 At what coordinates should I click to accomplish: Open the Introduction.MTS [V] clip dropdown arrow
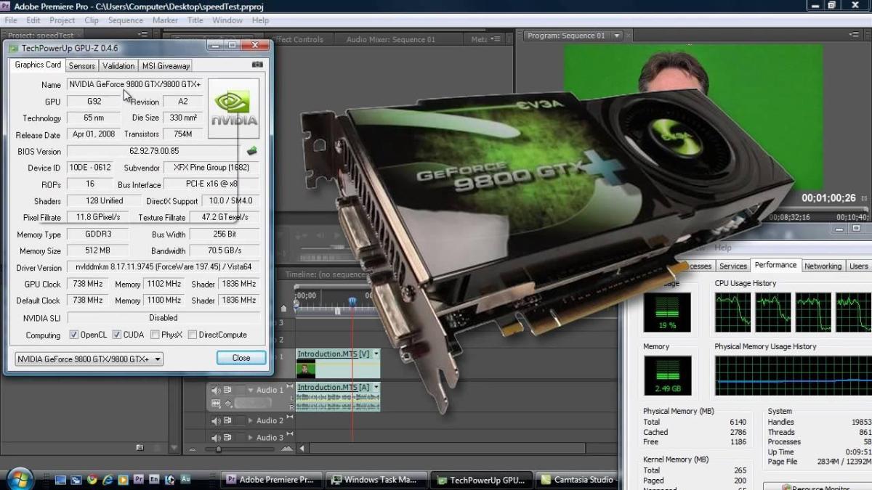[376, 354]
